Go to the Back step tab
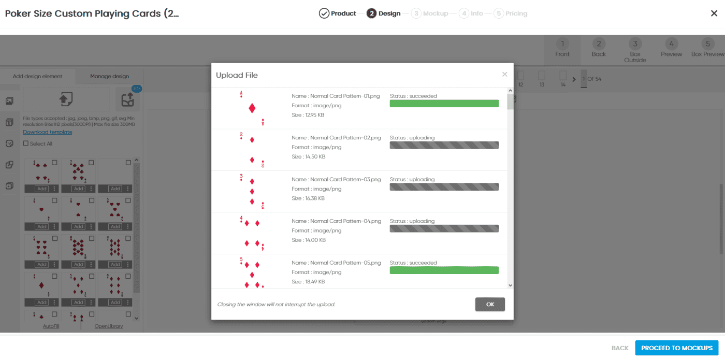Image resolution: width=725 pixels, height=360 pixels. 599,48
